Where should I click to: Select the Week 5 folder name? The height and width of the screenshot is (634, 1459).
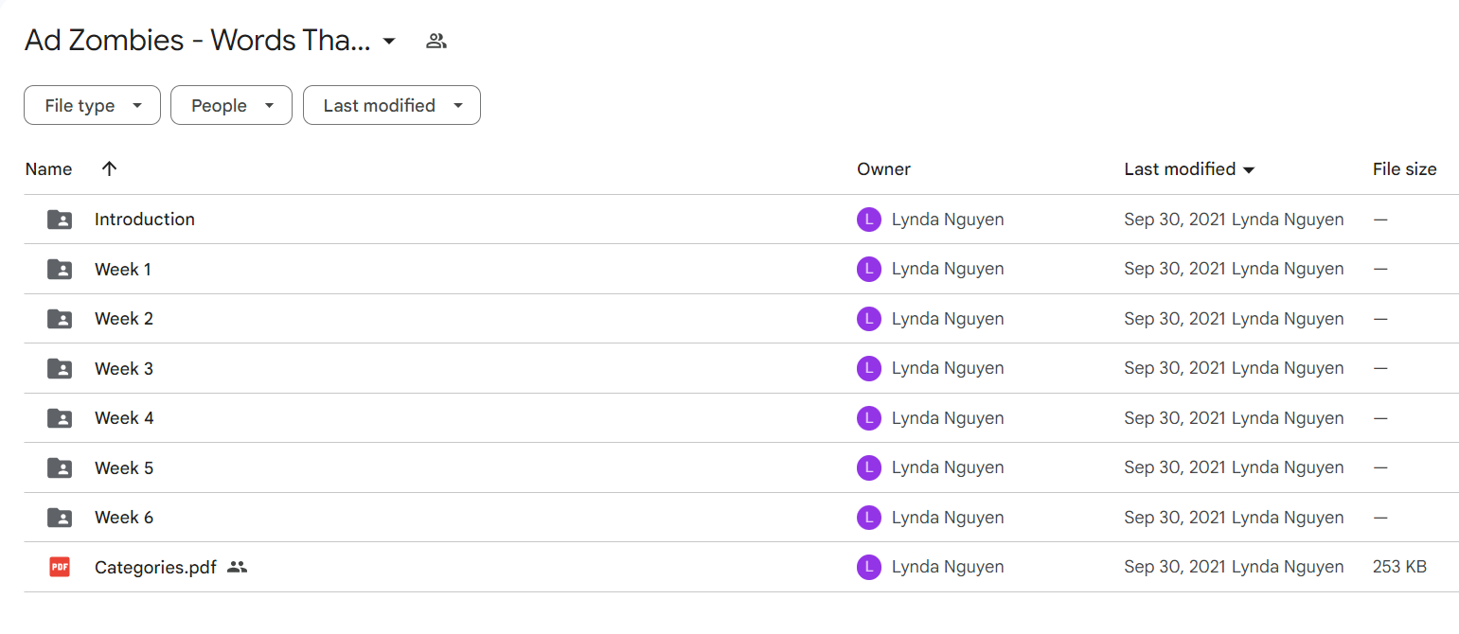click(124, 468)
